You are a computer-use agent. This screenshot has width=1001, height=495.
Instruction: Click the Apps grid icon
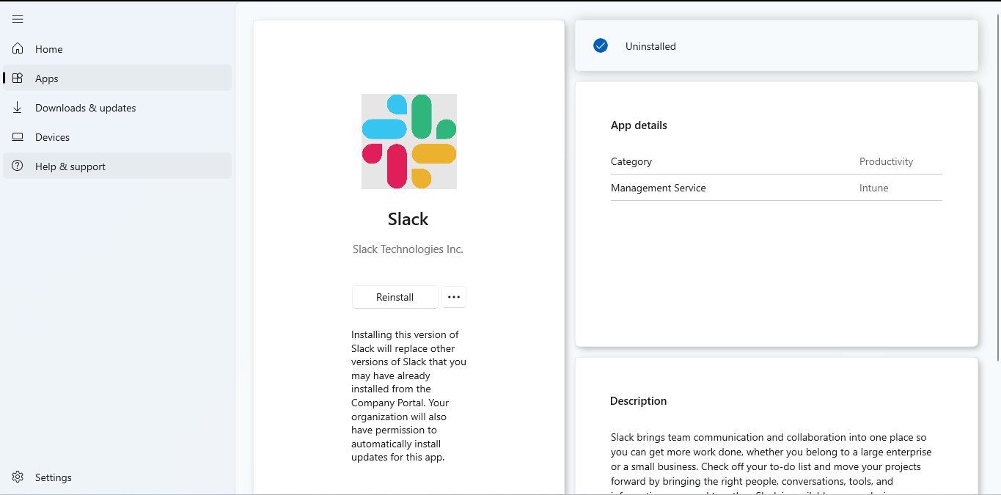pyautogui.click(x=18, y=78)
